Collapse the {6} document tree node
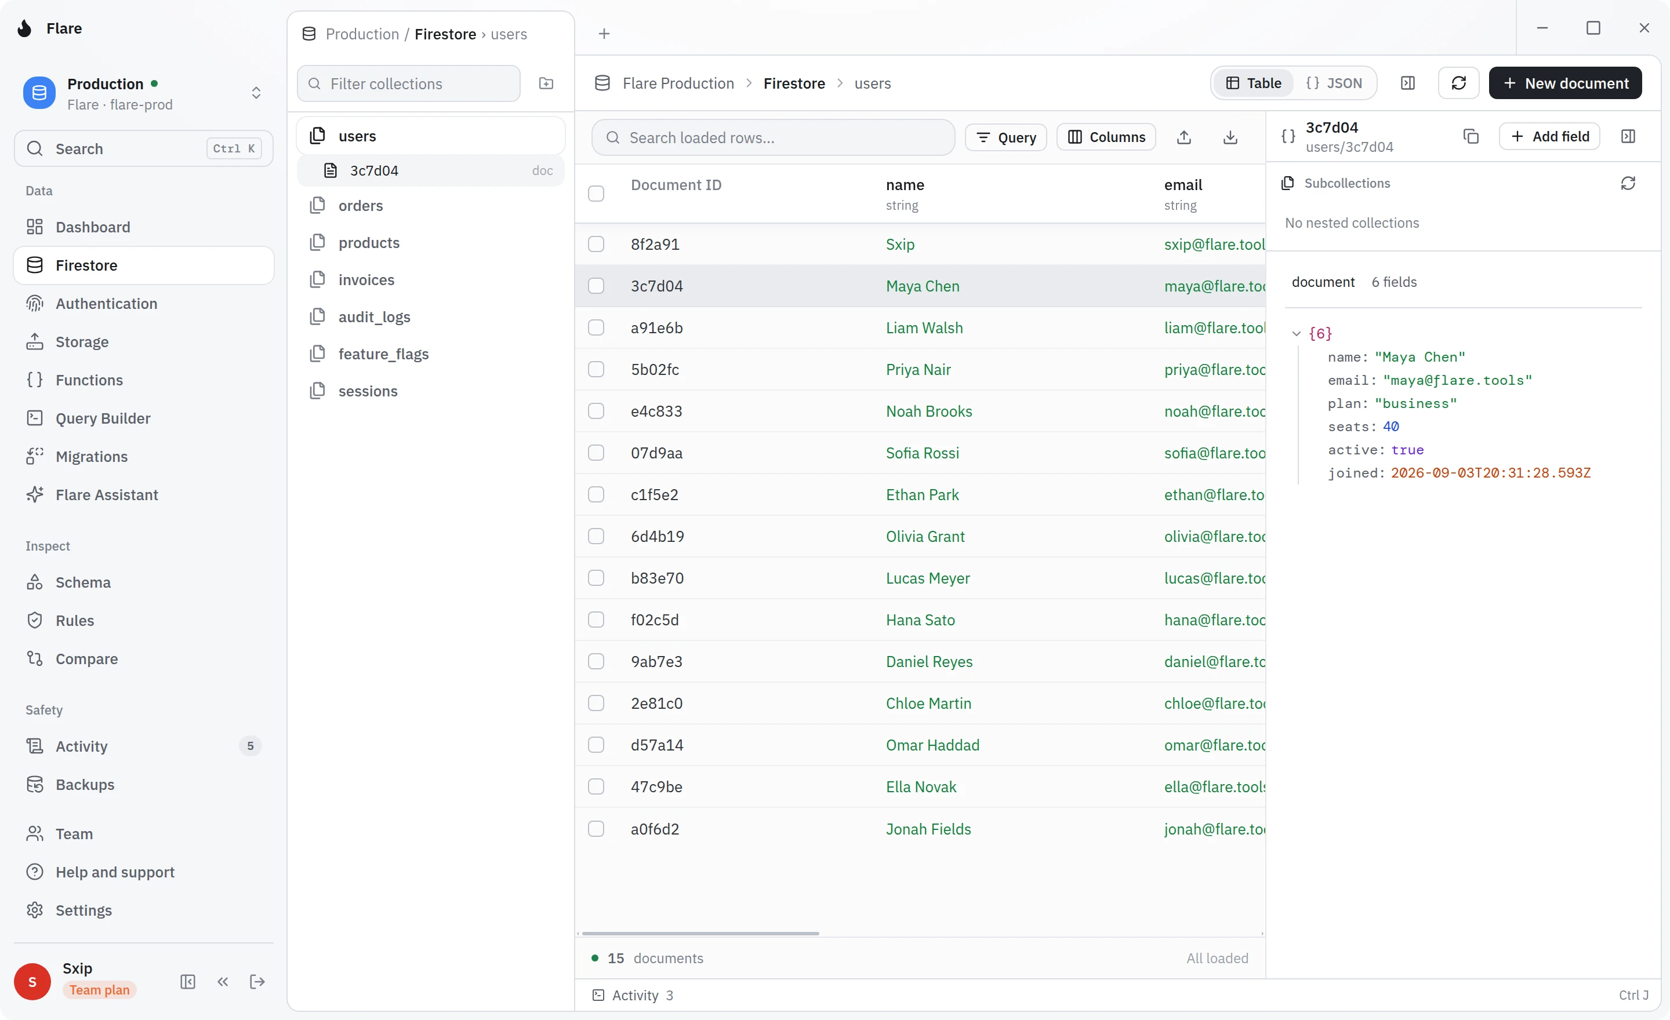This screenshot has height=1020, width=1670. pos(1296,333)
